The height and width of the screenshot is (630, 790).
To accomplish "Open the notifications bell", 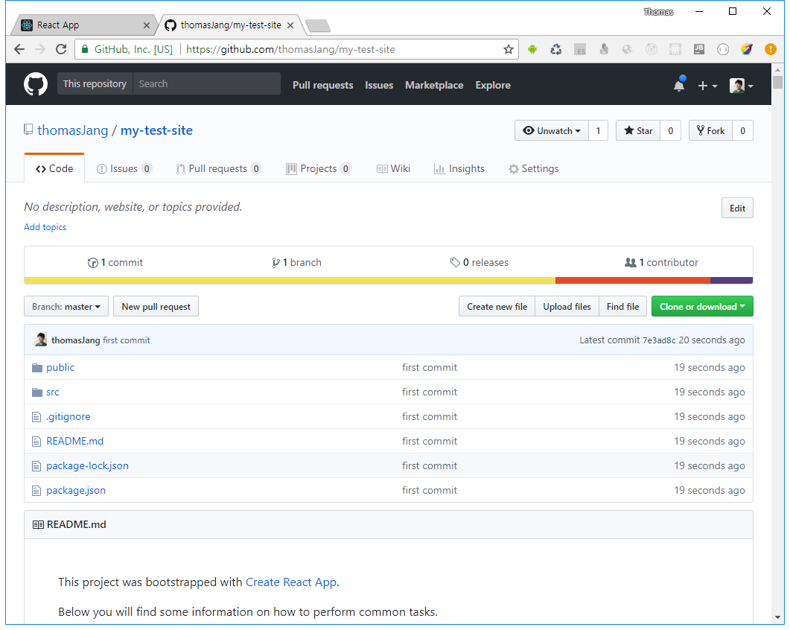I will pos(679,85).
